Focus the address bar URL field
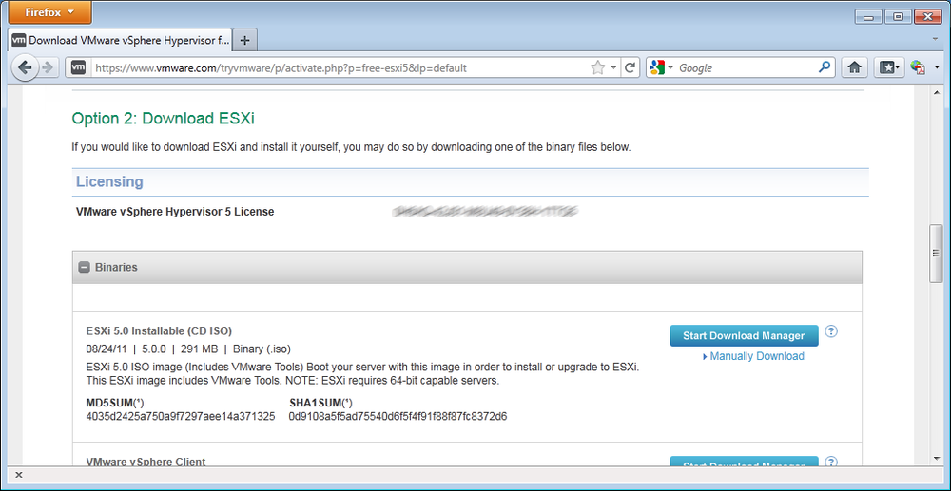The height and width of the screenshot is (491, 951). [x=340, y=67]
